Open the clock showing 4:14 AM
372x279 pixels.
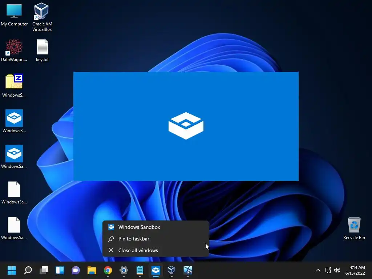pyautogui.click(x=355, y=270)
